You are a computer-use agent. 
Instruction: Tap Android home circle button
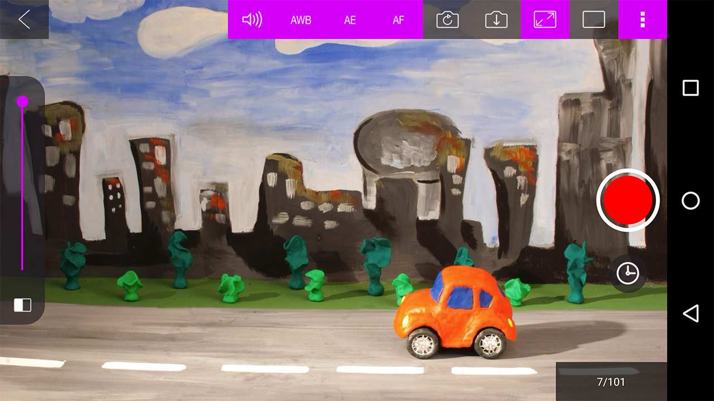pyautogui.click(x=691, y=200)
